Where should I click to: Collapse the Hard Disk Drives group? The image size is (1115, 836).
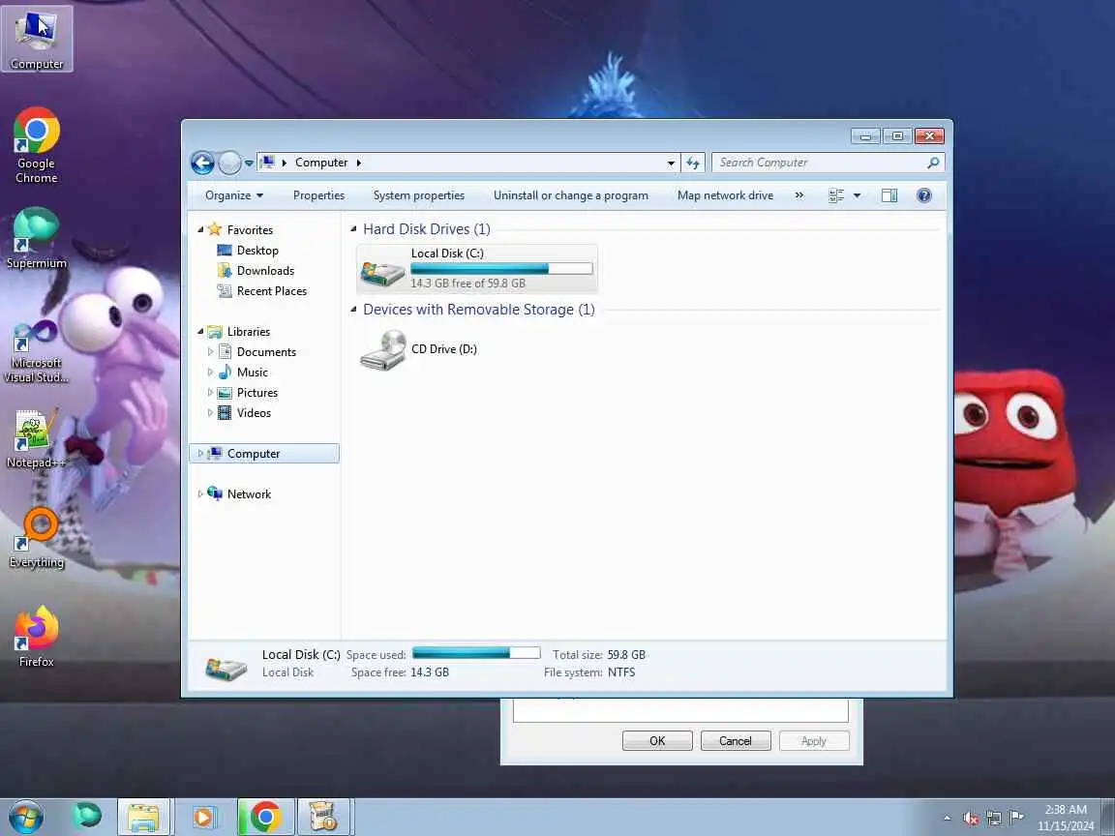pyautogui.click(x=353, y=229)
